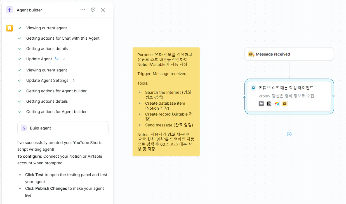Click the Notion tool icon in agent node
Image resolution: width=346 pixels, height=204 pixels.
[269, 104]
